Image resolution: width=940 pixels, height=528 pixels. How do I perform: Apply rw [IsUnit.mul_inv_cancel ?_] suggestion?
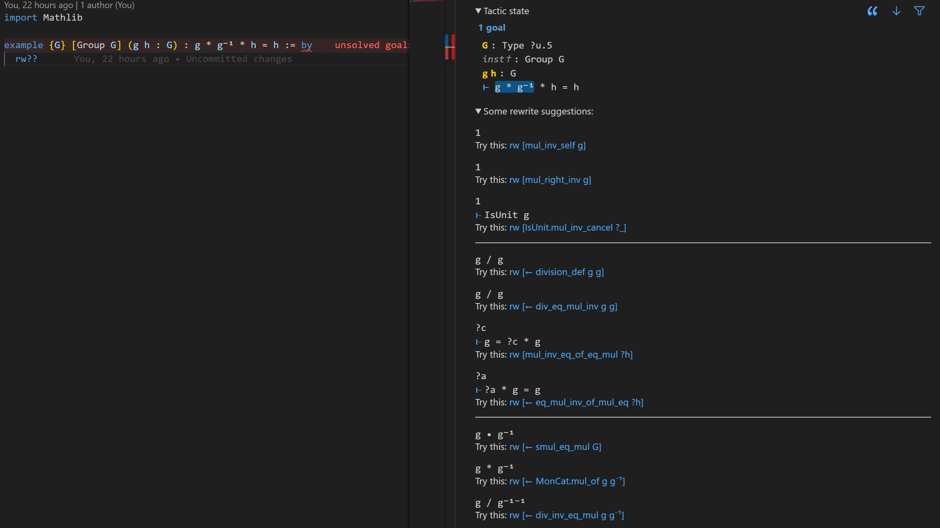(x=568, y=227)
